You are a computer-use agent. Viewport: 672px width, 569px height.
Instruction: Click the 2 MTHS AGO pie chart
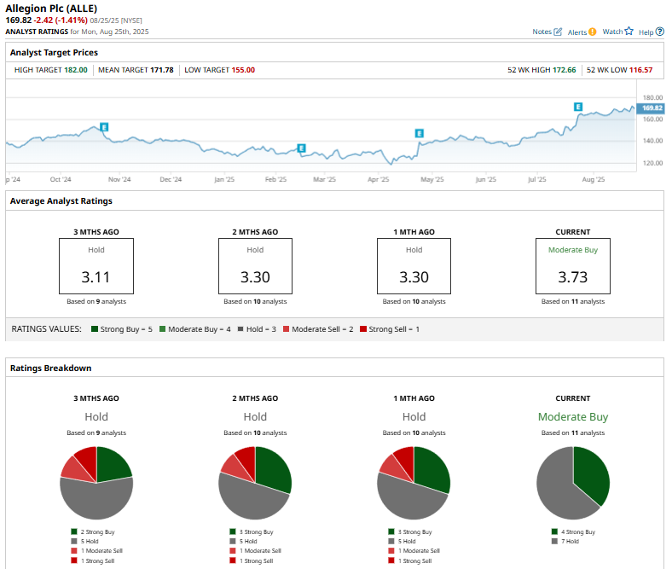(x=255, y=483)
